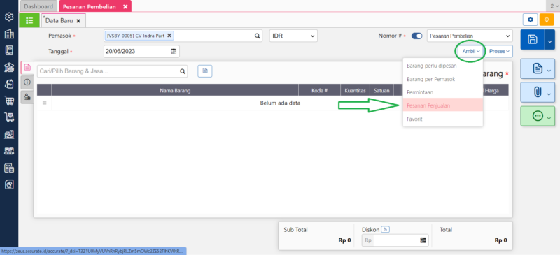This screenshot has width=560, height=255.
Task: Click the Pemasok supplier input field
Action: click(183, 36)
